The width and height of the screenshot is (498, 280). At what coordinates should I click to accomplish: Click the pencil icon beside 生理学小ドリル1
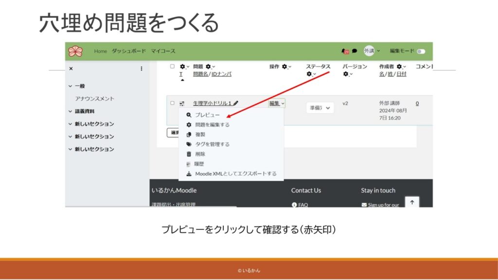pyautogui.click(x=236, y=103)
